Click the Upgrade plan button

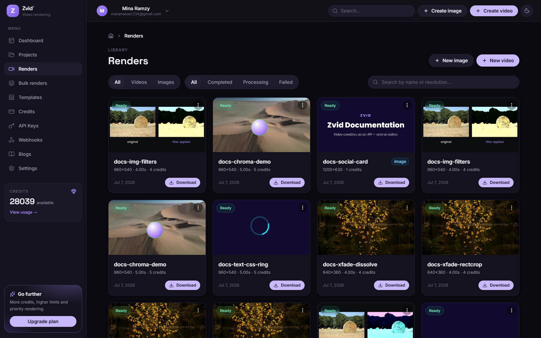(43, 321)
